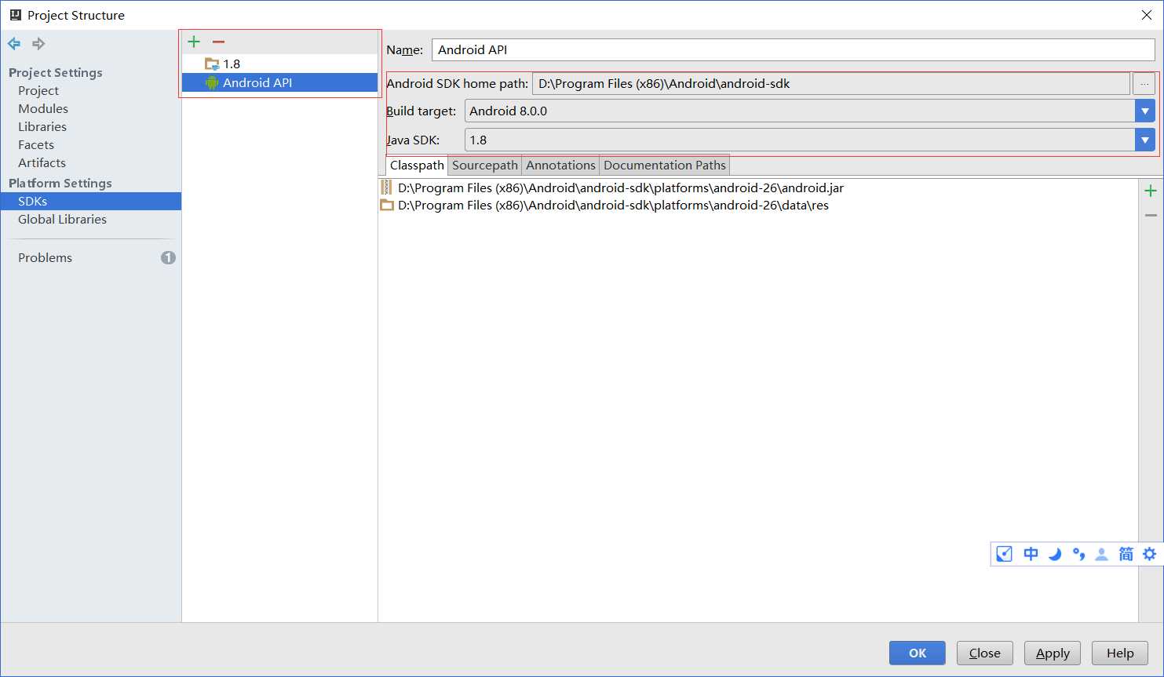The height and width of the screenshot is (677, 1164).
Task: Click the moon icon in IME bar
Action: coord(1055,554)
